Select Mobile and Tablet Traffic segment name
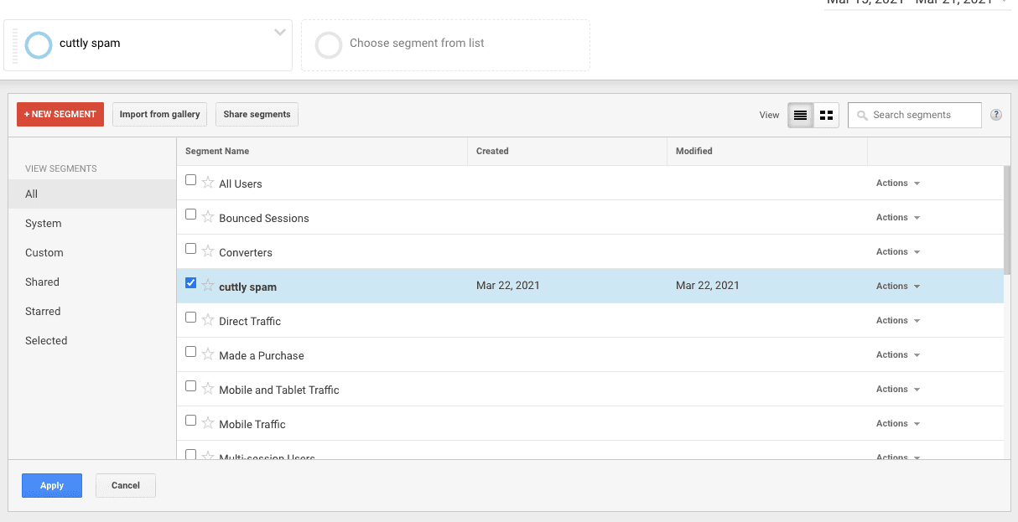 279,390
